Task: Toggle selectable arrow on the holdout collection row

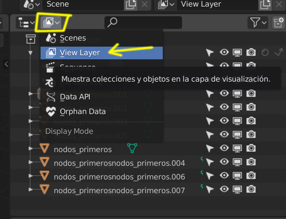Action: coord(210,53)
